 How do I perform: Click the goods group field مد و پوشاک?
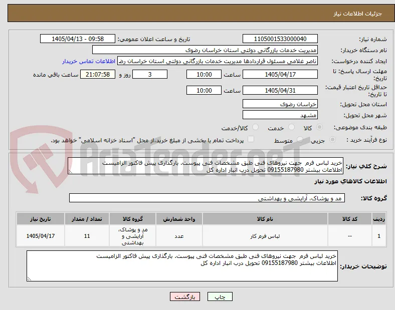[207, 198]
